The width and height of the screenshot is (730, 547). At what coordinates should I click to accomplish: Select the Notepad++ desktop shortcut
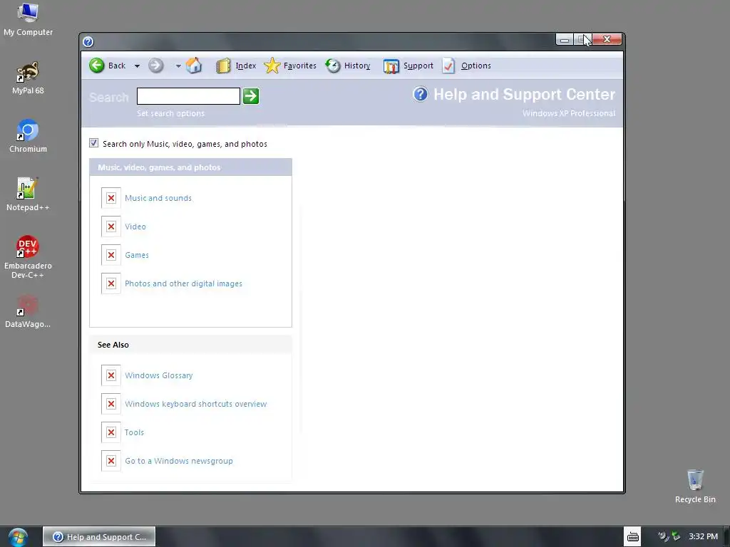click(28, 195)
